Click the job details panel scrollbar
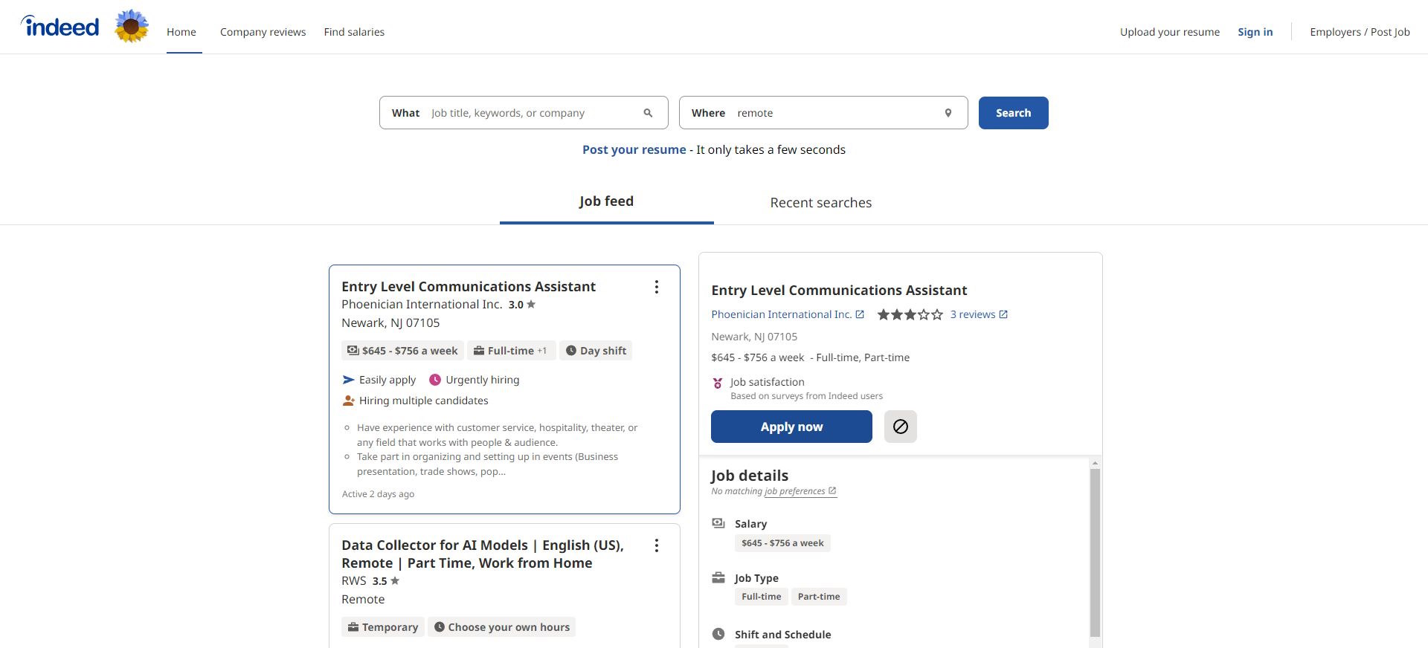The width and height of the screenshot is (1428, 648). 1095,552
